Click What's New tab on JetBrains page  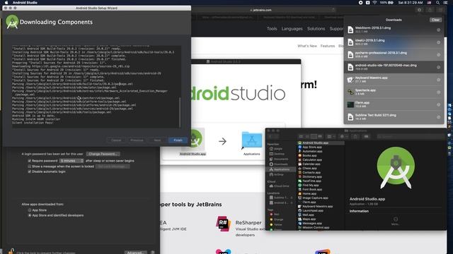tap(307, 46)
